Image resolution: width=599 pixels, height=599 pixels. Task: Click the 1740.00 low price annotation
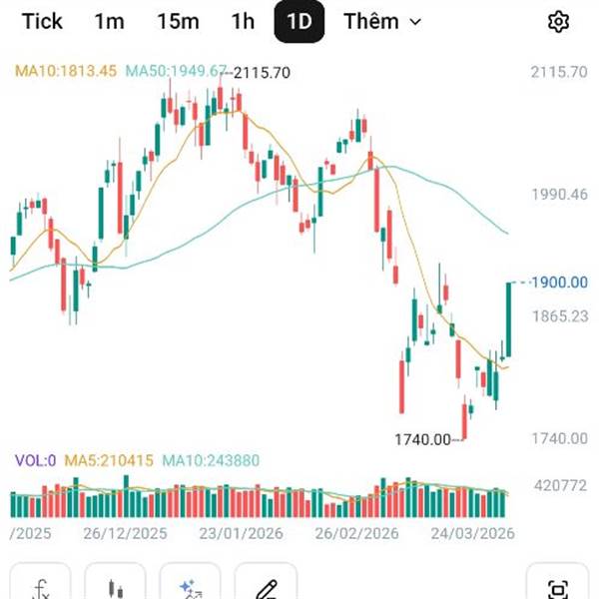click(x=422, y=439)
